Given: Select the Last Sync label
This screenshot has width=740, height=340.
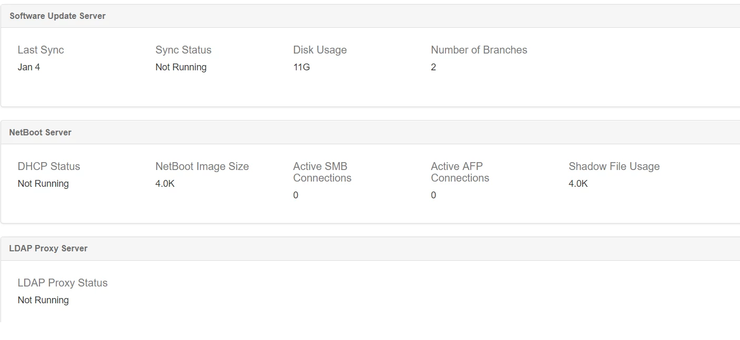Looking at the screenshot, I should pyautogui.click(x=40, y=50).
